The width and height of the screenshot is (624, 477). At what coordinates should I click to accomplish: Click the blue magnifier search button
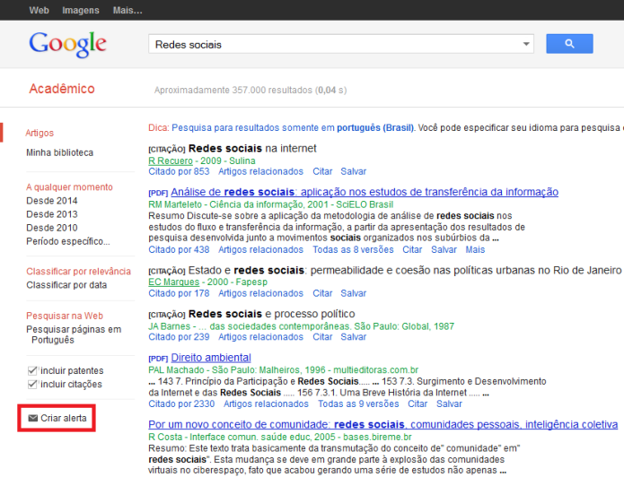click(569, 44)
